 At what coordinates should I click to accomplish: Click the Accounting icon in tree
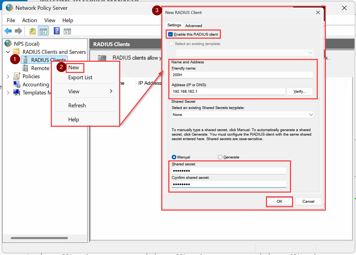(x=17, y=84)
